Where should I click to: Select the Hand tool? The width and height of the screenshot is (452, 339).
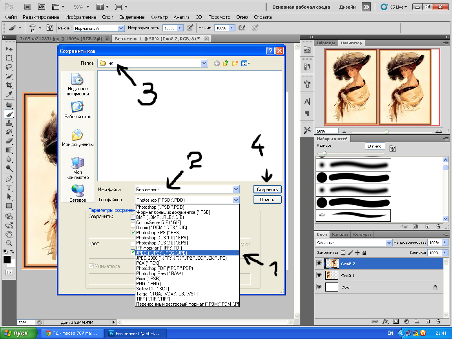(9, 234)
